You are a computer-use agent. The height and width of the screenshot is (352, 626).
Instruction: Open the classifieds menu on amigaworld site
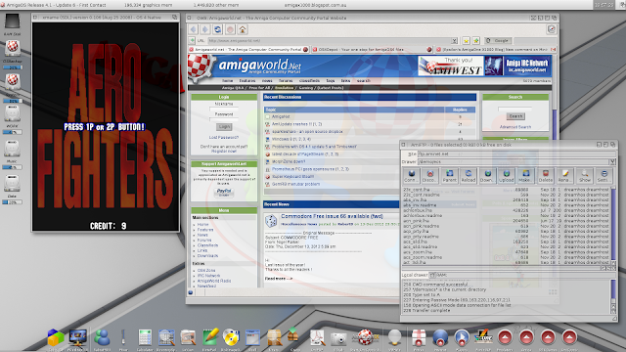point(309,80)
